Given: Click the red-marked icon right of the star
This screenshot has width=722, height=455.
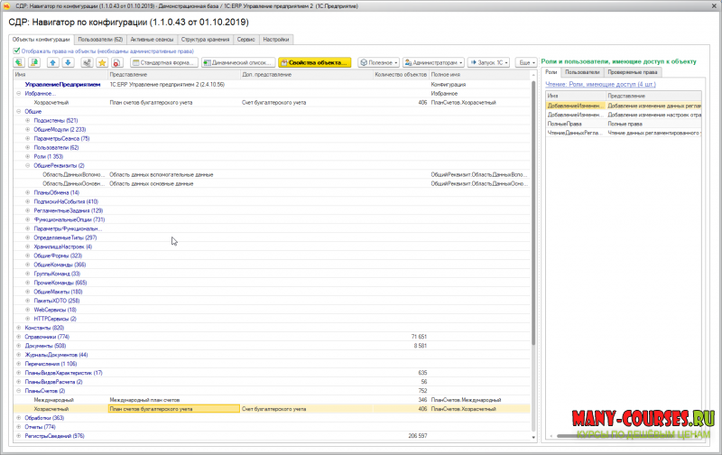Looking at the screenshot, I should 117,63.
